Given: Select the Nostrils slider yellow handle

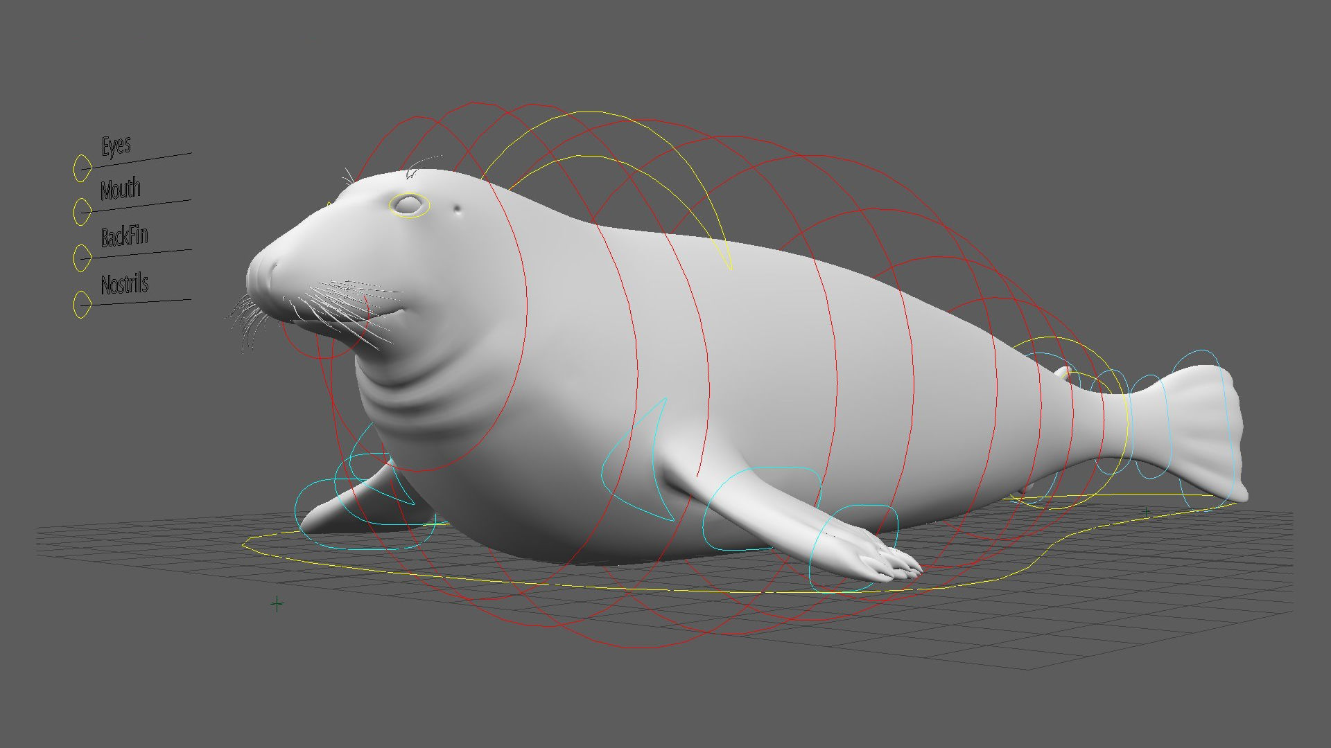Looking at the screenshot, I should pos(82,305).
